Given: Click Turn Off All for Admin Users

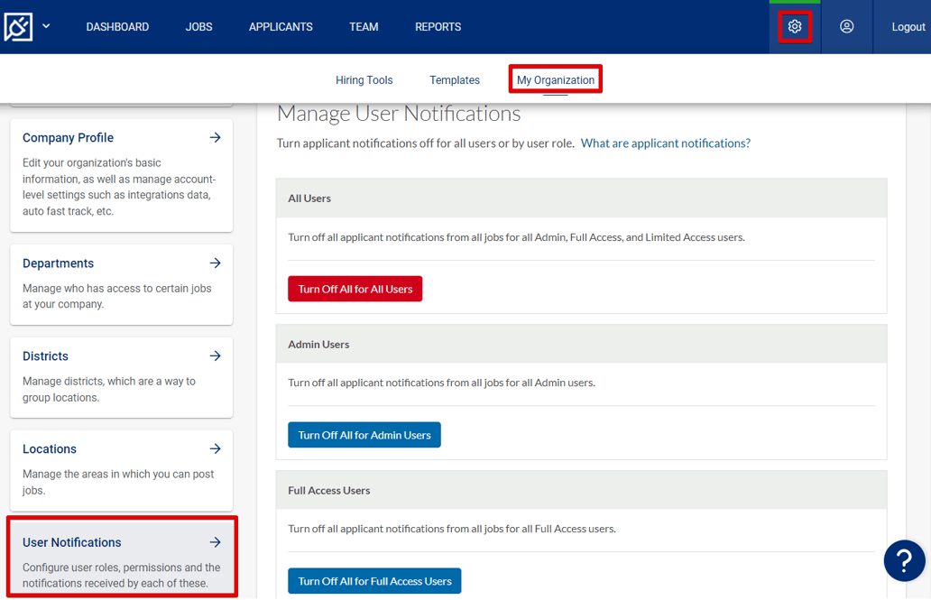Looking at the screenshot, I should coord(364,434).
